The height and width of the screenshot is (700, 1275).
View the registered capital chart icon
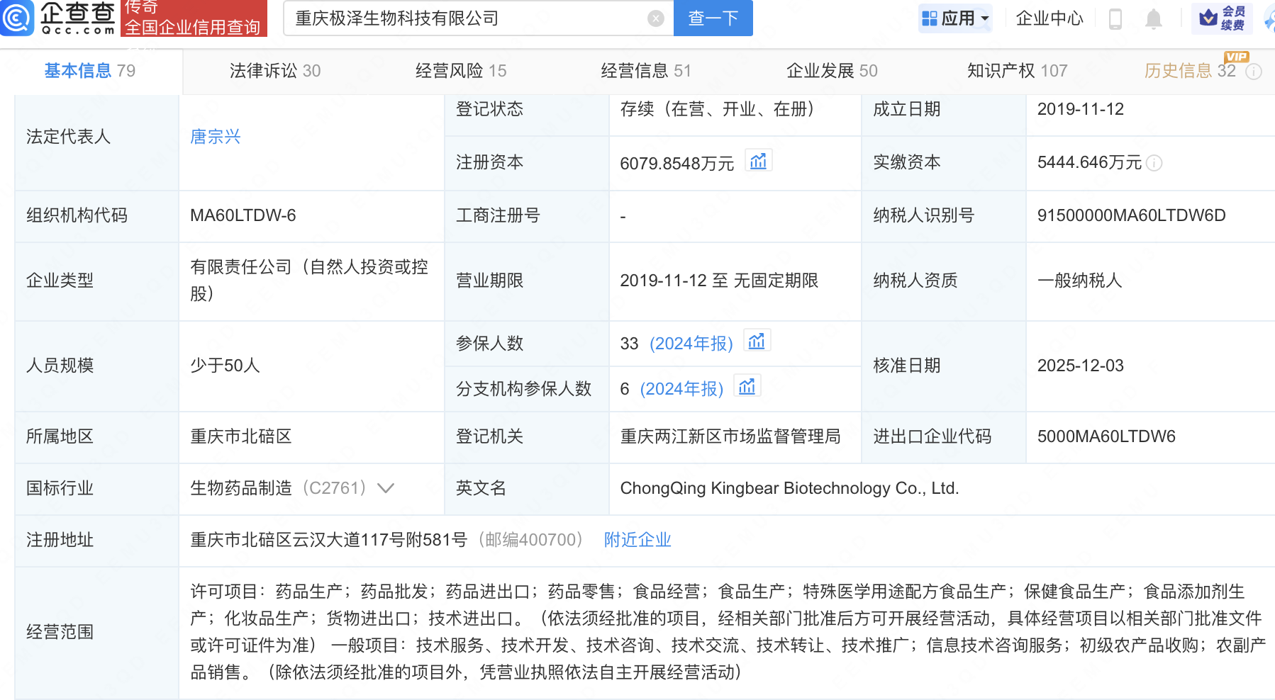758,162
